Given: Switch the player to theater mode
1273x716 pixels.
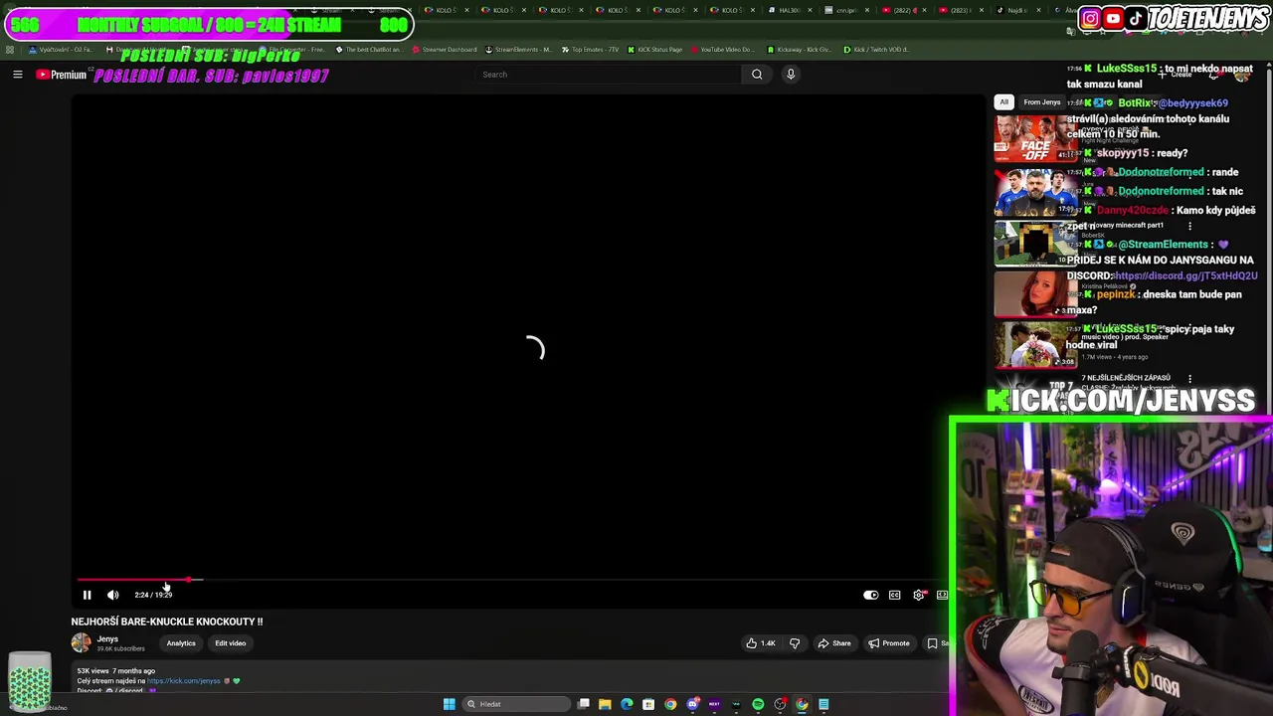Looking at the screenshot, I should click(x=942, y=595).
